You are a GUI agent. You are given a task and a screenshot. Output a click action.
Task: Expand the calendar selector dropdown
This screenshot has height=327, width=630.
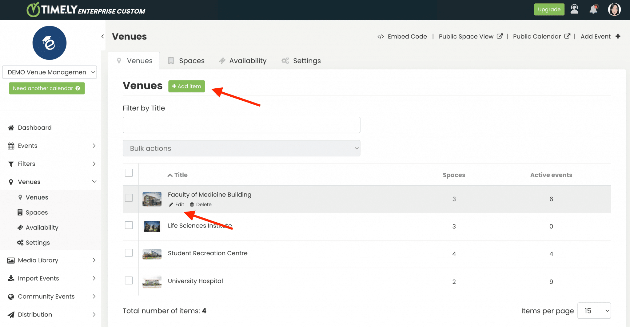49,72
